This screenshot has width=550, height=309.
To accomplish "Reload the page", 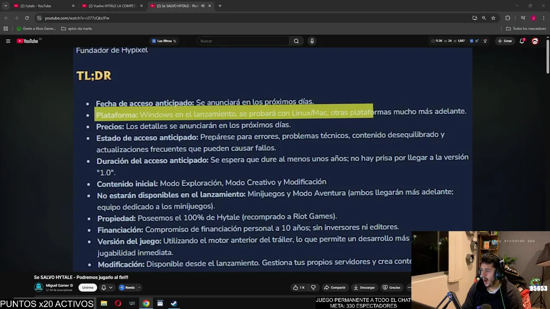I will click(x=27, y=18).
